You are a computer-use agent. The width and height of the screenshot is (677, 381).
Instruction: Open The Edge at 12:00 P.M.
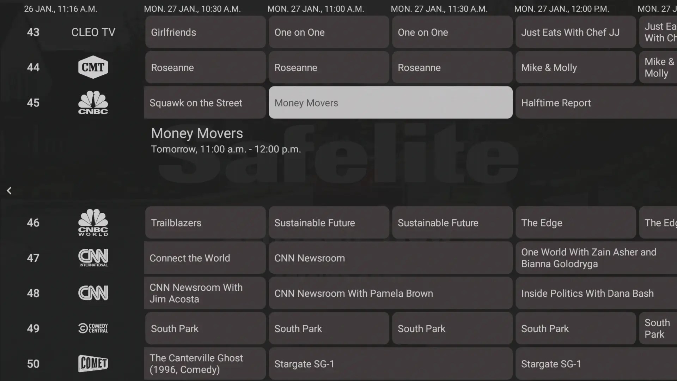576,223
